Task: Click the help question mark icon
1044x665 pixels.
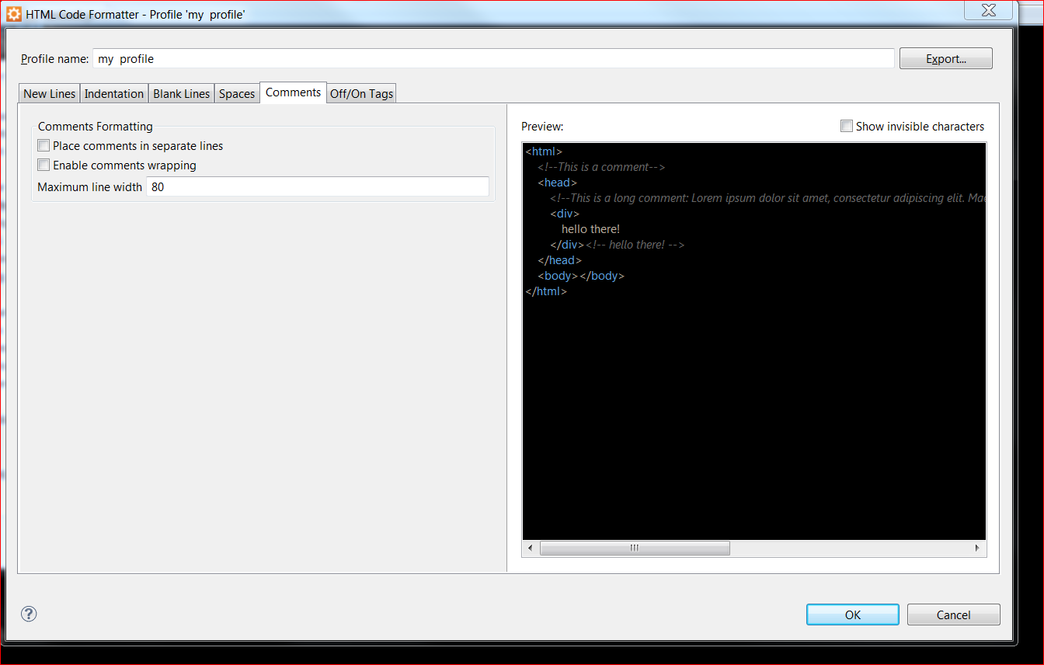Action: tap(29, 614)
